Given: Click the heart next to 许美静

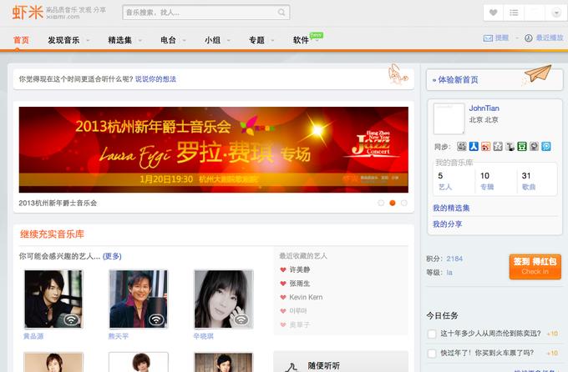Looking at the screenshot, I should [283, 269].
